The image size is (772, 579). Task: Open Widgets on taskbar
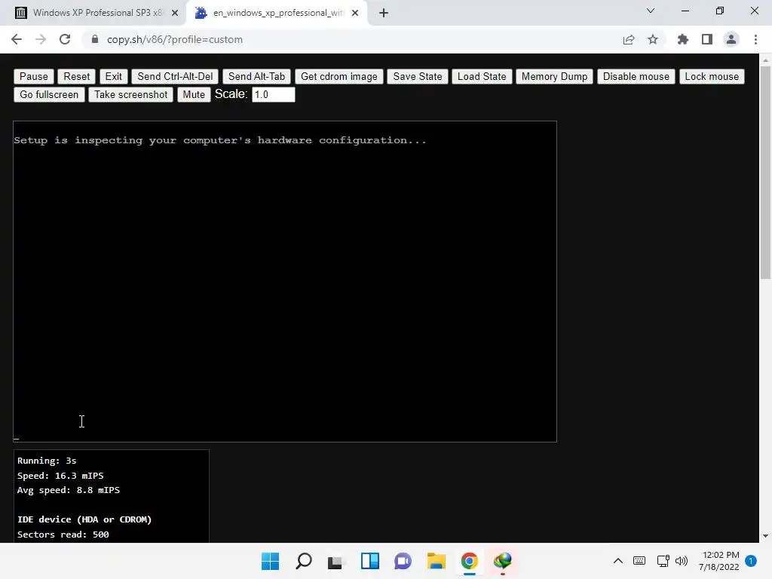click(x=369, y=561)
